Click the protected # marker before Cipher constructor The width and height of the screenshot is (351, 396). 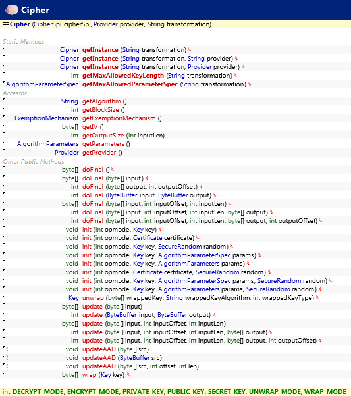(x=6, y=24)
